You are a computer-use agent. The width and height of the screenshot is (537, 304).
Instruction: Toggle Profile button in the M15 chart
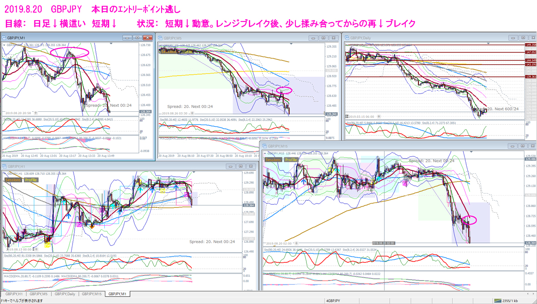point(291,160)
